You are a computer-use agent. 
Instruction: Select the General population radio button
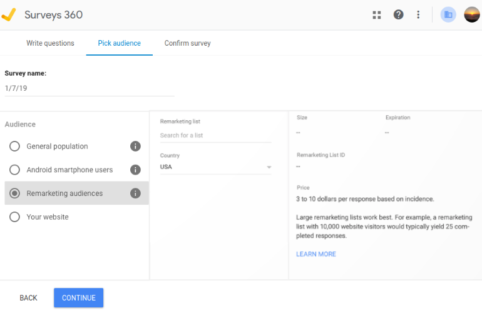[x=14, y=146]
